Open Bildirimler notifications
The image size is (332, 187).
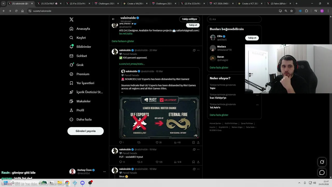pos(80,47)
